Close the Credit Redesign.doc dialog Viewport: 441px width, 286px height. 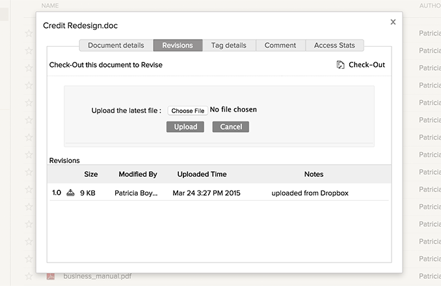[393, 22]
